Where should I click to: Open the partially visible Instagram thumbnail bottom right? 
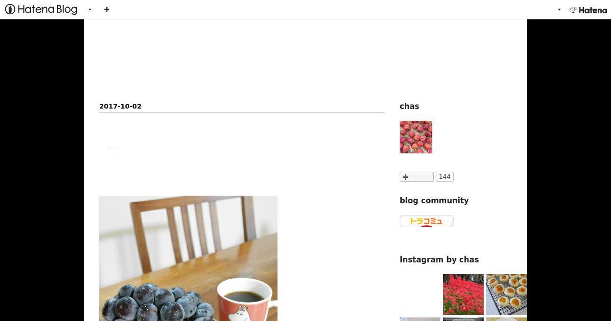click(507, 319)
